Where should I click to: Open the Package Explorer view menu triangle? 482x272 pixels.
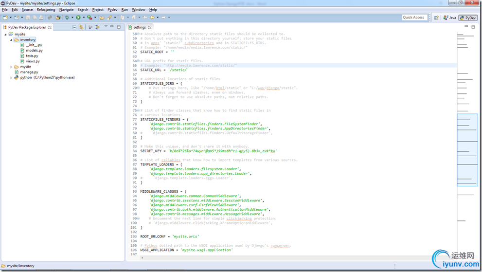click(106, 27)
